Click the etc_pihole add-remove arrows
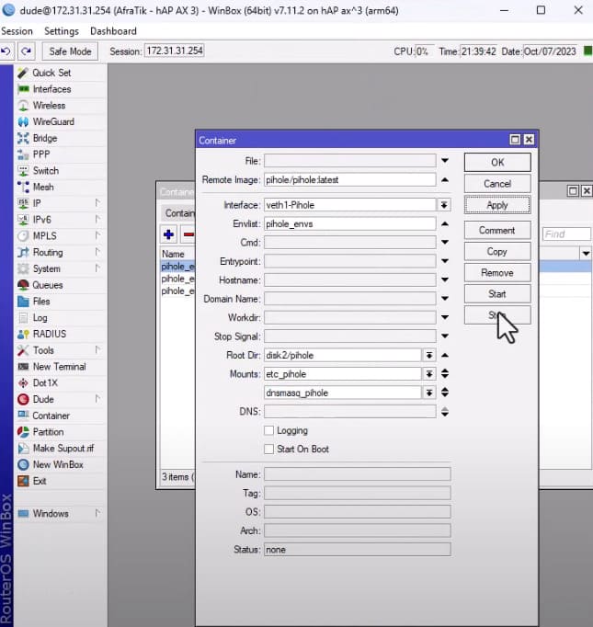 coord(445,374)
